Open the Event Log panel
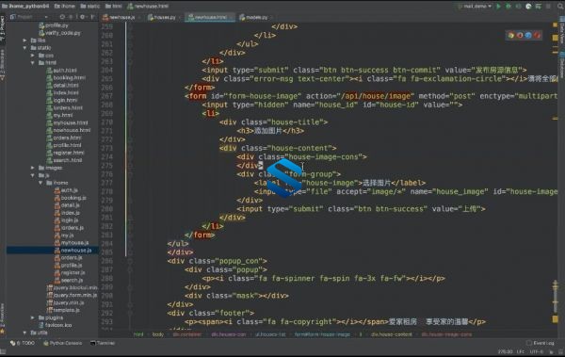Image resolution: width=565 pixels, height=357 pixels. point(541,343)
